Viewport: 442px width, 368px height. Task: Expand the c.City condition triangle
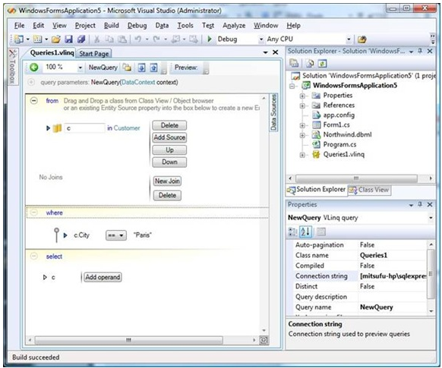(x=65, y=235)
